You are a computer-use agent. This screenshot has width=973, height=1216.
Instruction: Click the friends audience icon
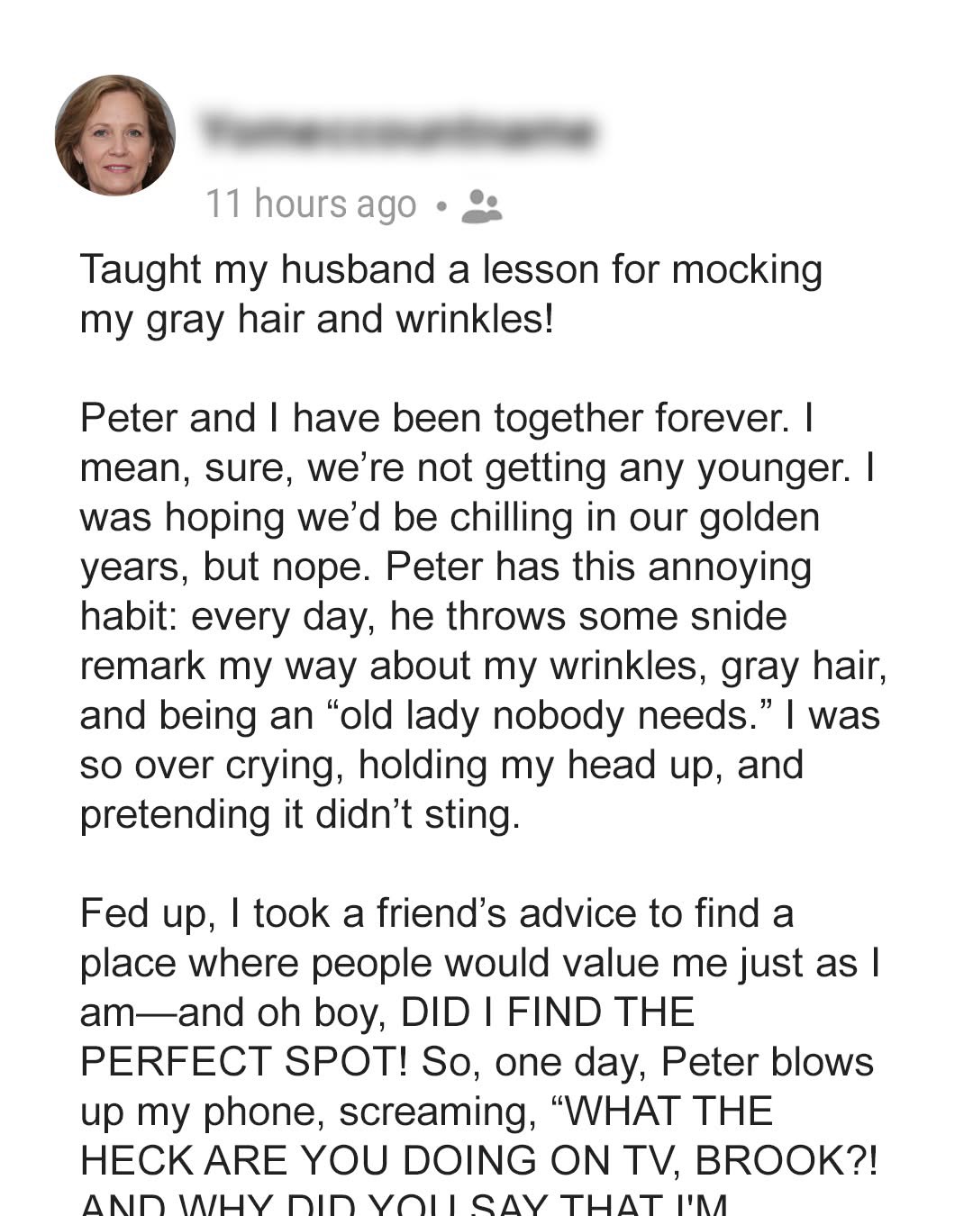[x=481, y=206]
